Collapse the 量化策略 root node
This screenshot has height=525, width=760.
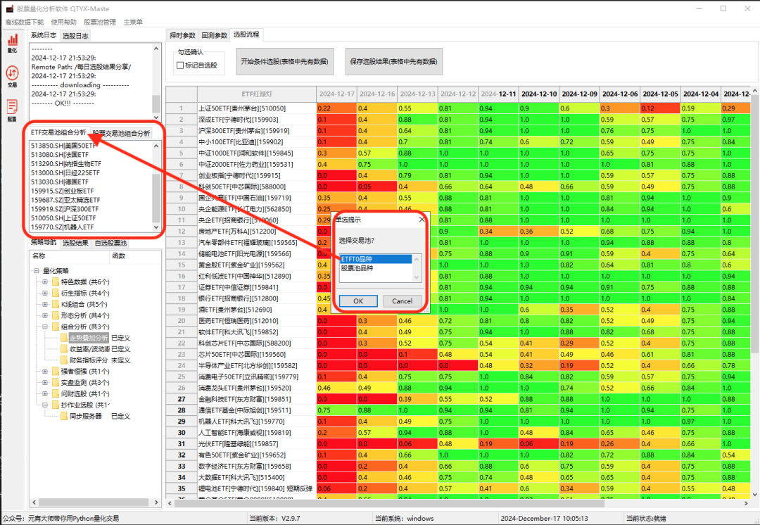coord(37,270)
